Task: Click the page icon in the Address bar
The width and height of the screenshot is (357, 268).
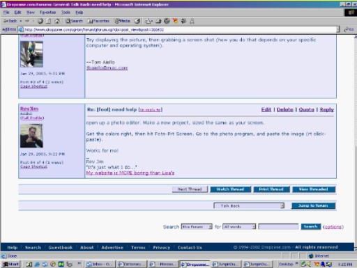Action: point(21,30)
